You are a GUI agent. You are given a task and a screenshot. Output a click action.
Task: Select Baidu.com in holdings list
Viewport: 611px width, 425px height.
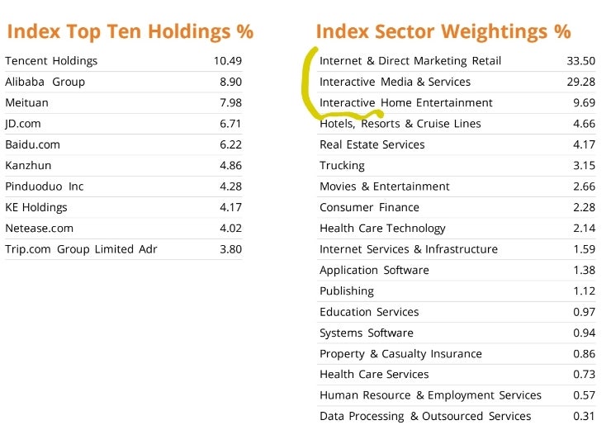32,144
